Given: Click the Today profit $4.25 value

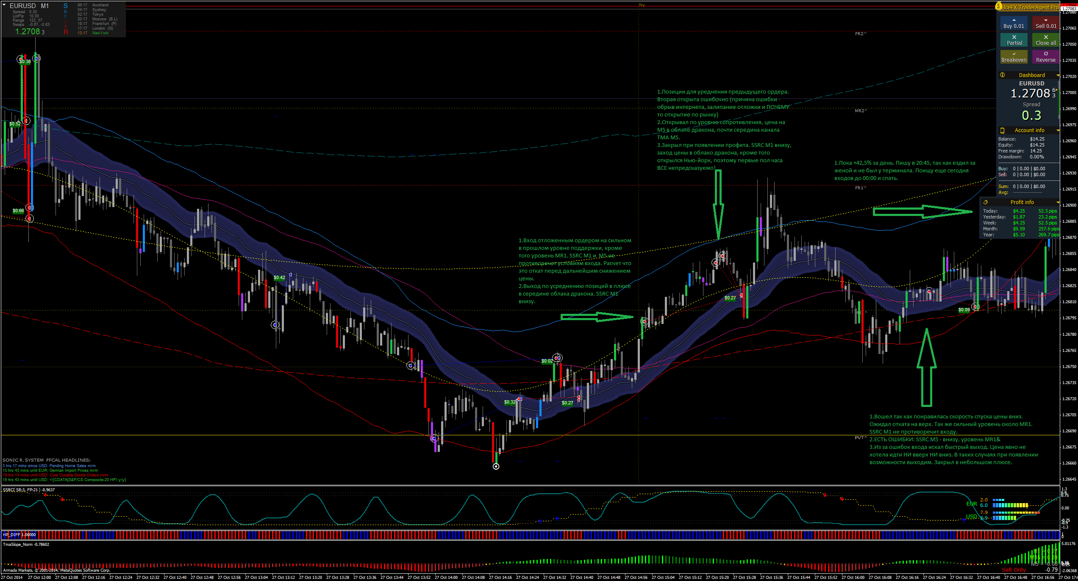Looking at the screenshot, I should click(x=1019, y=211).
